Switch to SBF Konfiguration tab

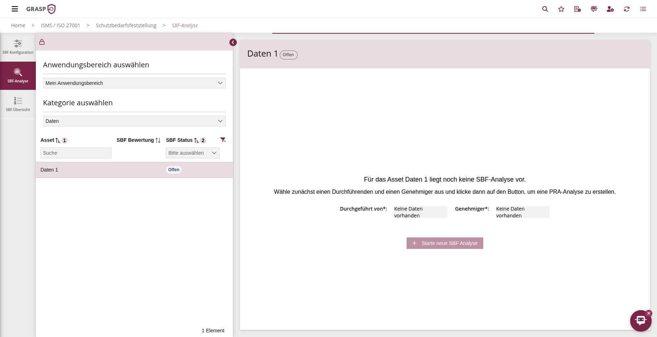18,47
